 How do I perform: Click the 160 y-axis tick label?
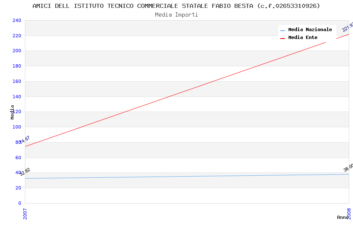[17, 81]
